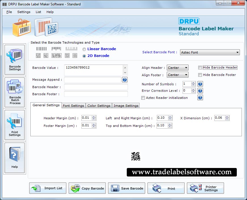The image size is (247, 200).
Task: Open Barcode Batch Process panel
Action: pyautogui.click(x=15, y=92)
